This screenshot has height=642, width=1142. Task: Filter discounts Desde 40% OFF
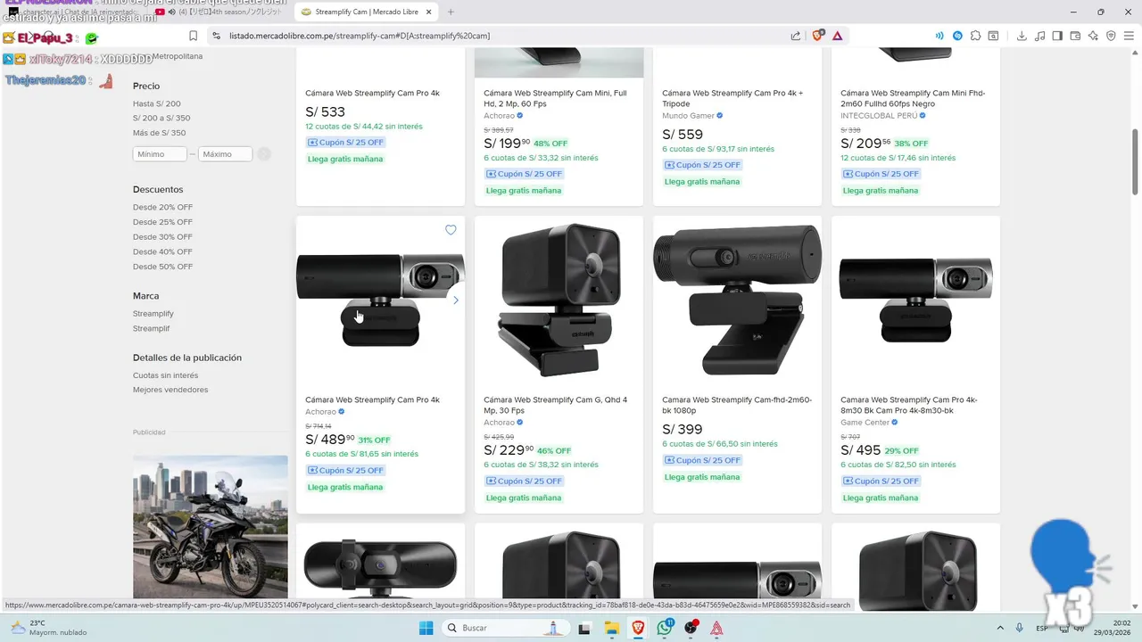[x=162, y=251]
